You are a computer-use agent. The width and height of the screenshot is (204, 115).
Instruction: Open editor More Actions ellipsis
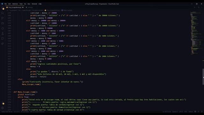click(202, 7)
